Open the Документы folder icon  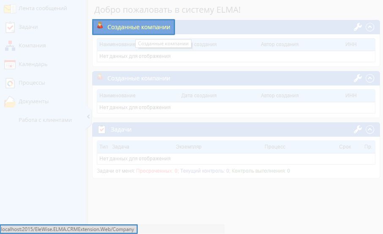(x=10, y=102)
